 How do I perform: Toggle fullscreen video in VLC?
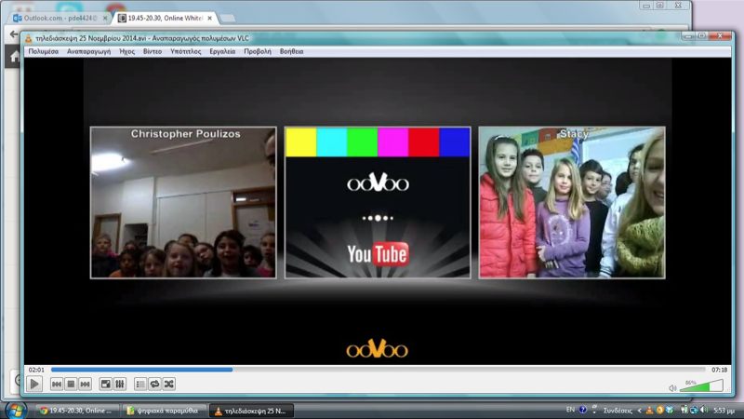pyautogui.click(x=106, y=384)
